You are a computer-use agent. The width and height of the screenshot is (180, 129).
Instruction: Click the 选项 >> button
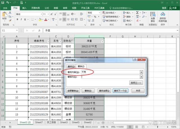tap(136, 83)
